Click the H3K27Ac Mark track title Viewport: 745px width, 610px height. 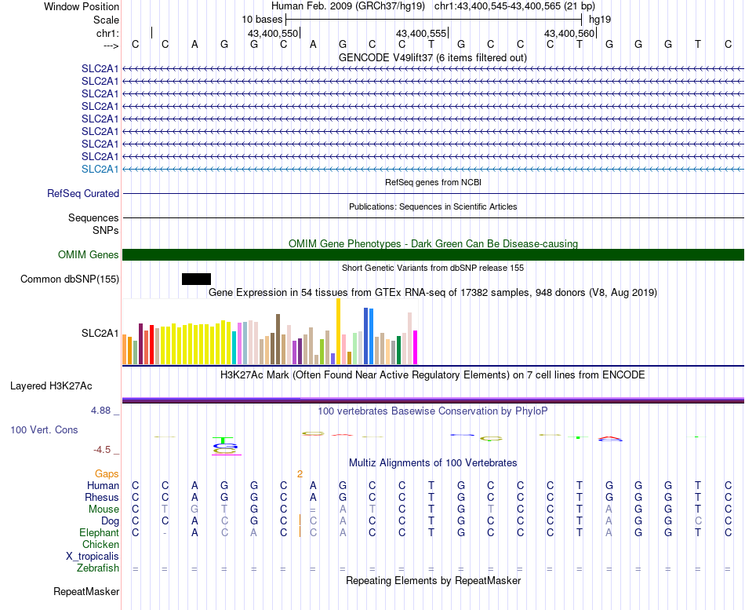click(433, 375)
